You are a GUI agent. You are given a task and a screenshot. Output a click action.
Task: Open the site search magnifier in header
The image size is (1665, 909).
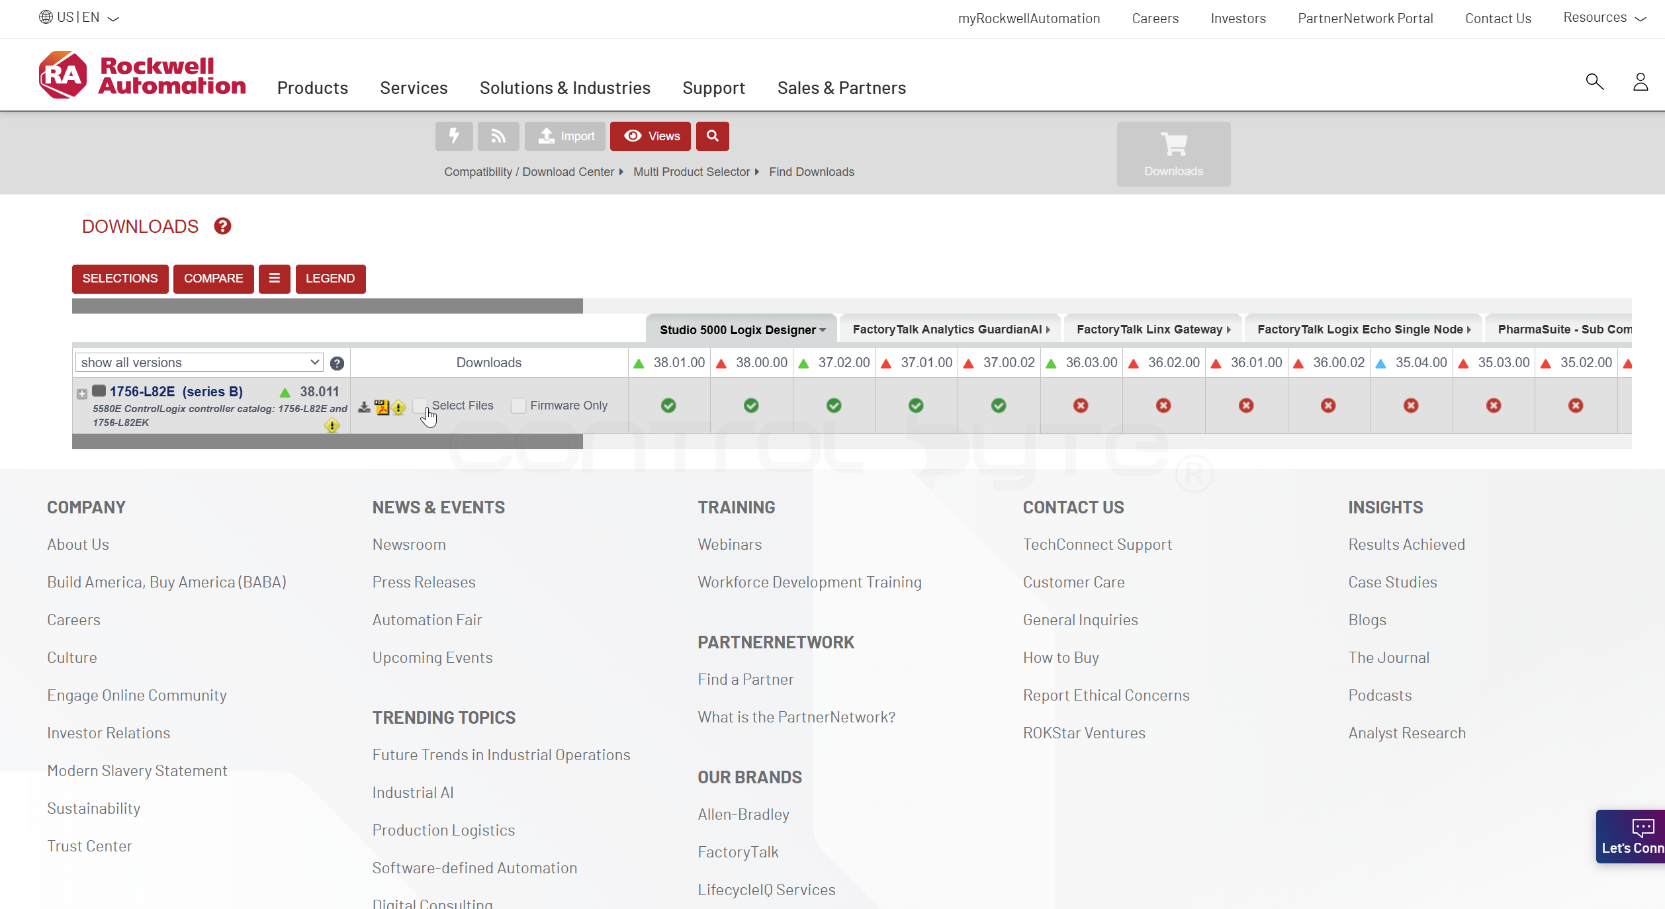tap(1595, 81)
